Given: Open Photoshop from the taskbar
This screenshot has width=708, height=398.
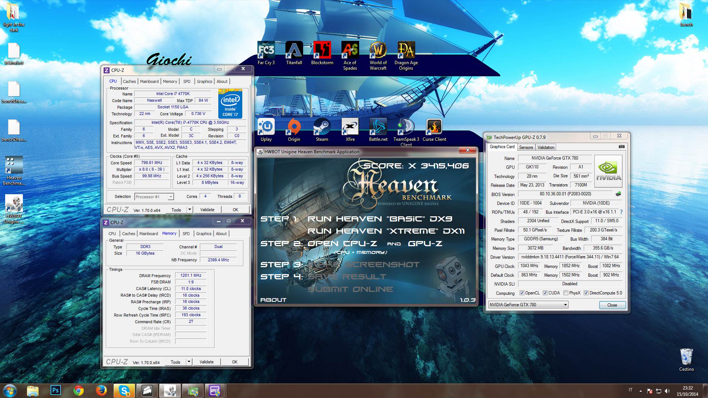Looking at the screenshot, I should click(x=55, y=390).
